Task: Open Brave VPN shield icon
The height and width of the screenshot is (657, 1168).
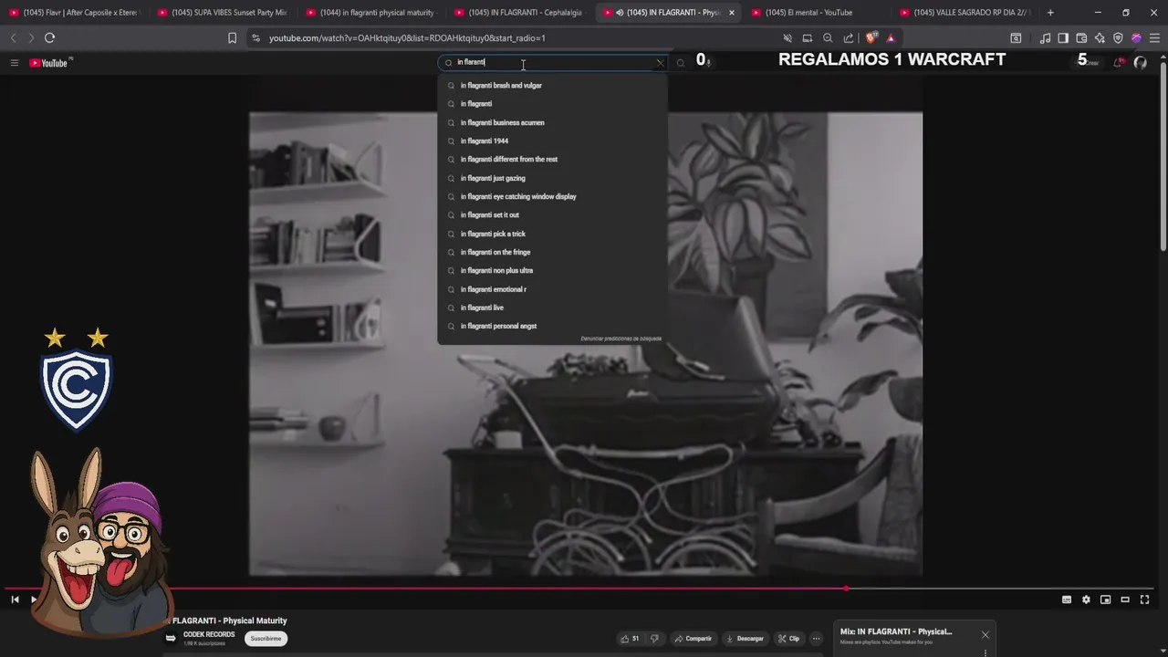Action: click(1118, 38)
